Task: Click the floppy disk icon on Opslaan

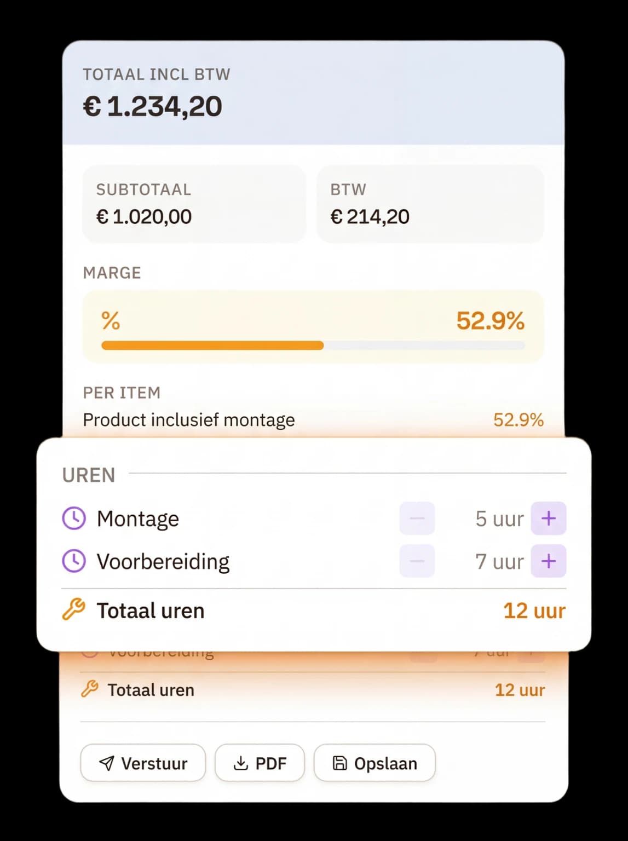Action: pyautogui.click(x=341, y=762)
